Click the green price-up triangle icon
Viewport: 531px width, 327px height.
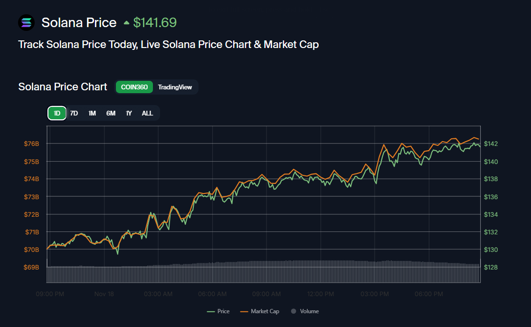tap(126, 22)
